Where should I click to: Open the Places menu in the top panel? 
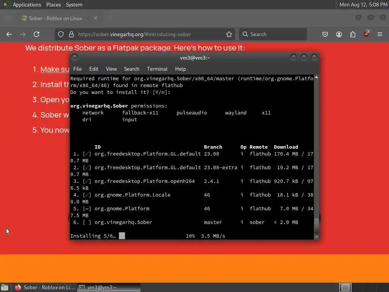[x=54, y=5]
